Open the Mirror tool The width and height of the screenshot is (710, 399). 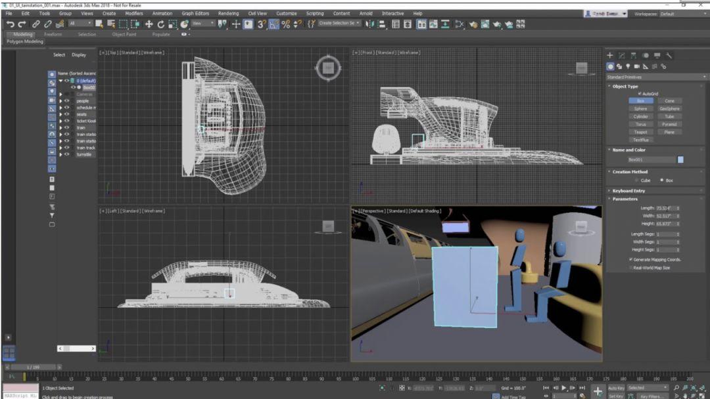(372, 24)
